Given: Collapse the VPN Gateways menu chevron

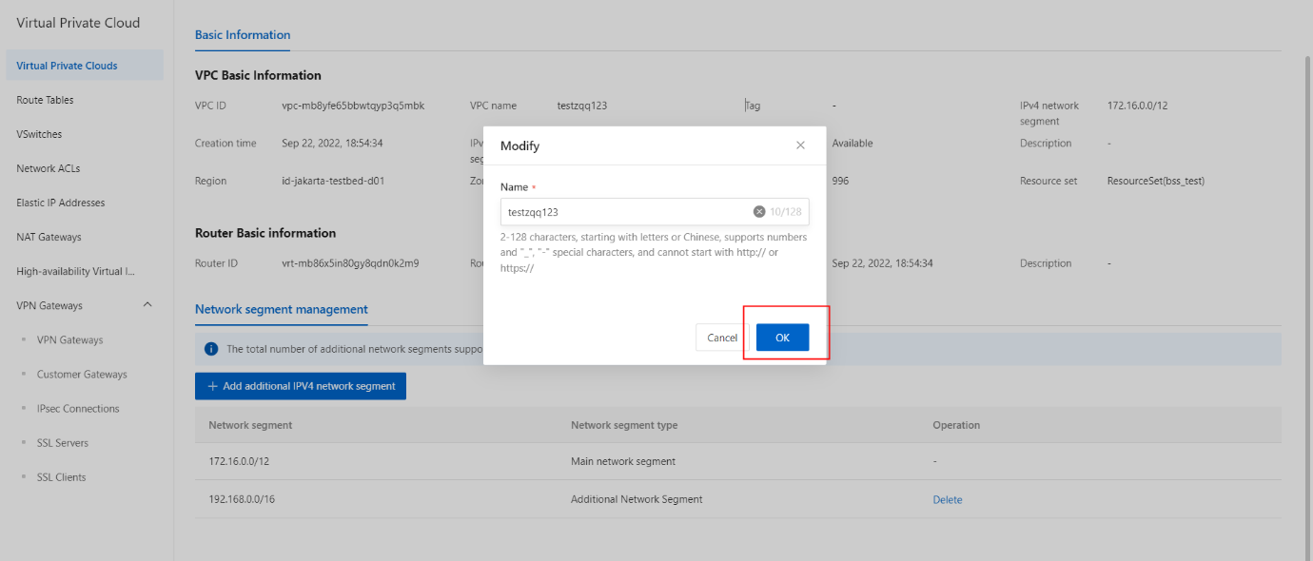Looking at the screenshot, I should pos(147,305).
